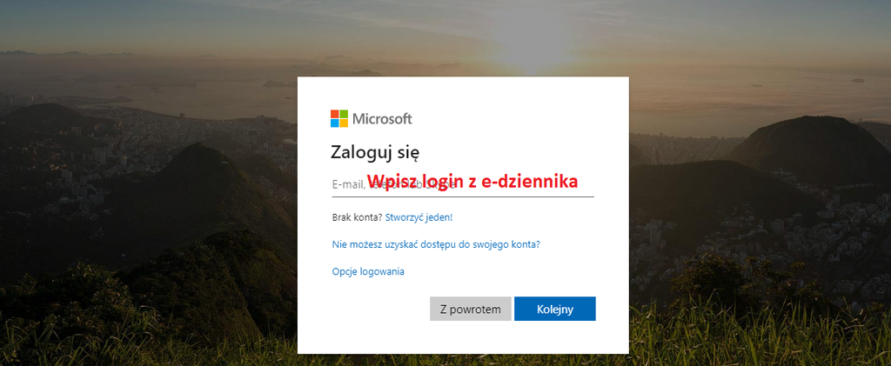Click the green square of Microsoft logo
The height and width of the screenshot is (366, 891).
tap(344, 114)
